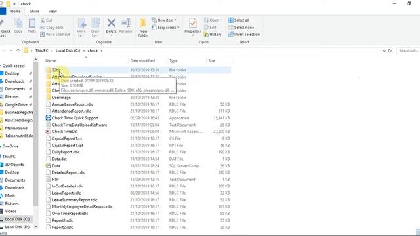
Task: Open Google Drive in the navigation pane
Action: point(16,105)
